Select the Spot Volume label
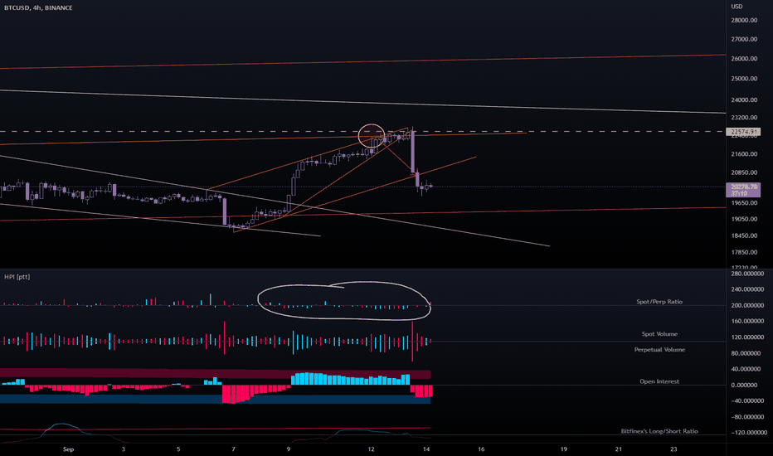773x456 pixels. [x=659, y=334]
